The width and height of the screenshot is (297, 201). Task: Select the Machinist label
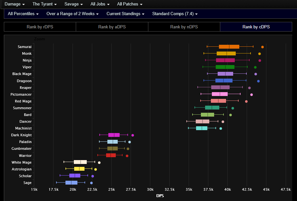tap(23, 128)
